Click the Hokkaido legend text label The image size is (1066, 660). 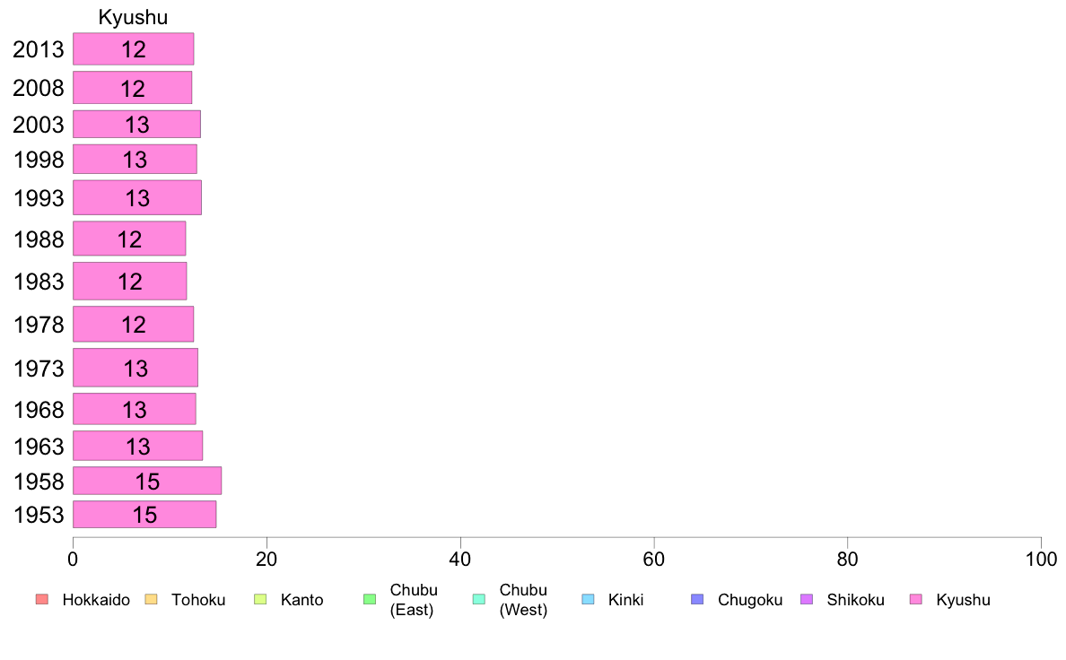96,600
